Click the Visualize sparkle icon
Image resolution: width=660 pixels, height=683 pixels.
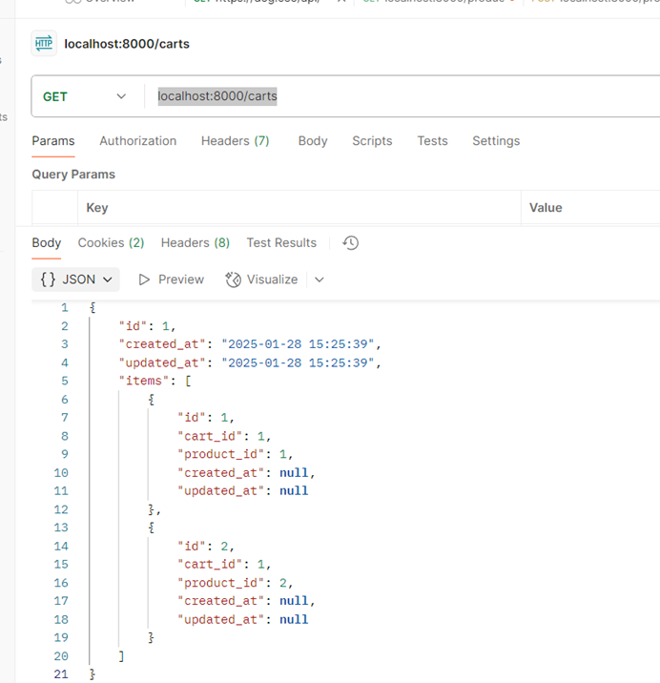233,279
